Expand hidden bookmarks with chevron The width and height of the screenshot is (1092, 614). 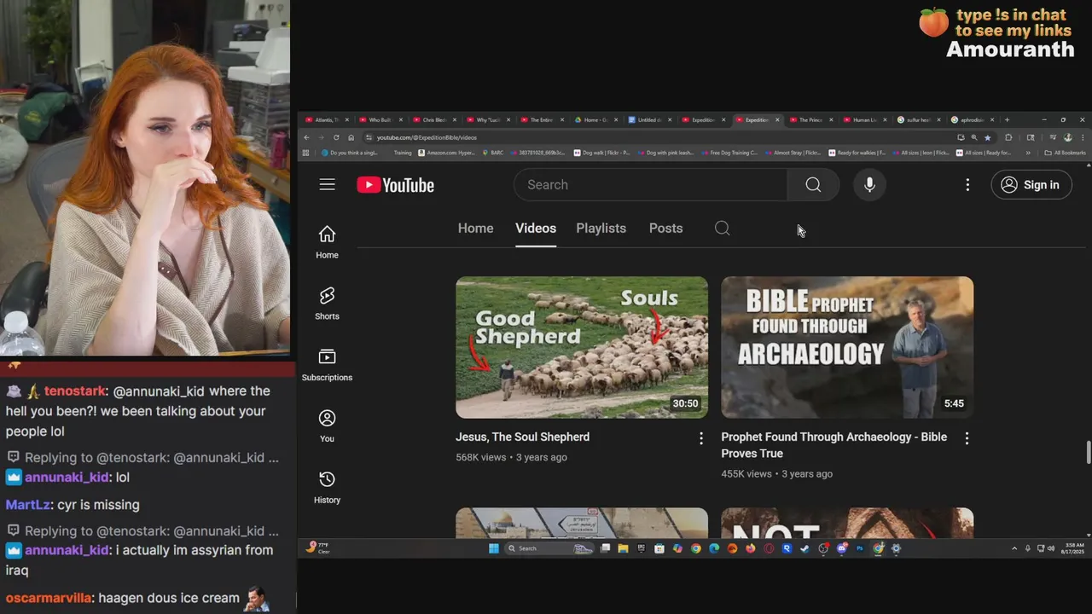pos(1027,153)
